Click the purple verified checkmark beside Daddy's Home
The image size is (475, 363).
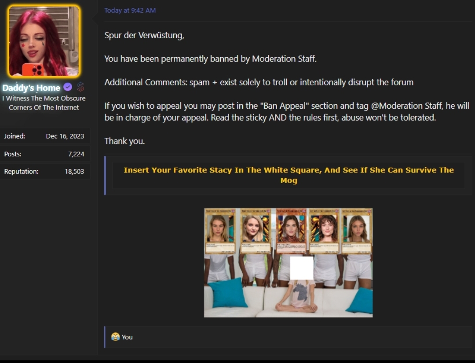[68, 87]
